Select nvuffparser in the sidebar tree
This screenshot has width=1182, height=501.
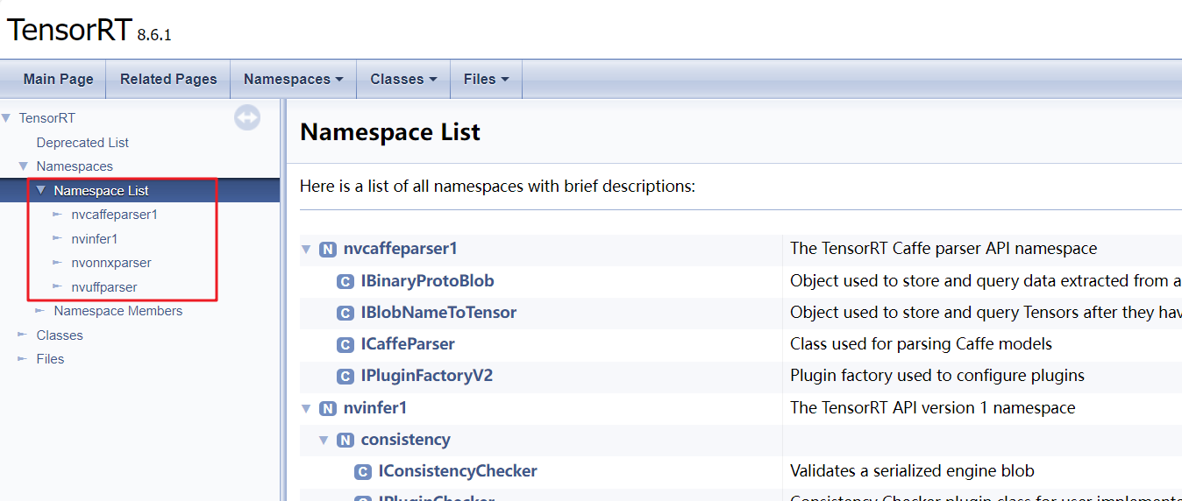tap(104, 286)
